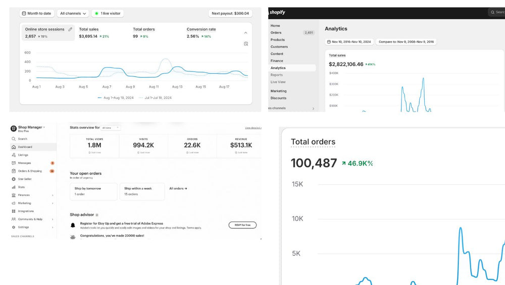Collapse the metrics card with the chevron
The height and width of the screenshot is (285, 505).
246,33
